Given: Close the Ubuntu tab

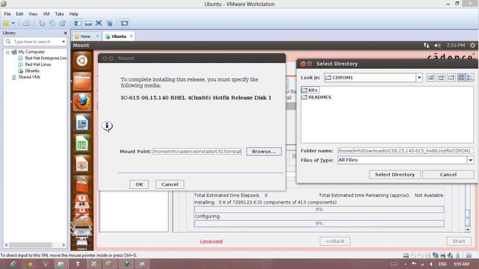Looking at the screenshot, I should click(131, 36).
